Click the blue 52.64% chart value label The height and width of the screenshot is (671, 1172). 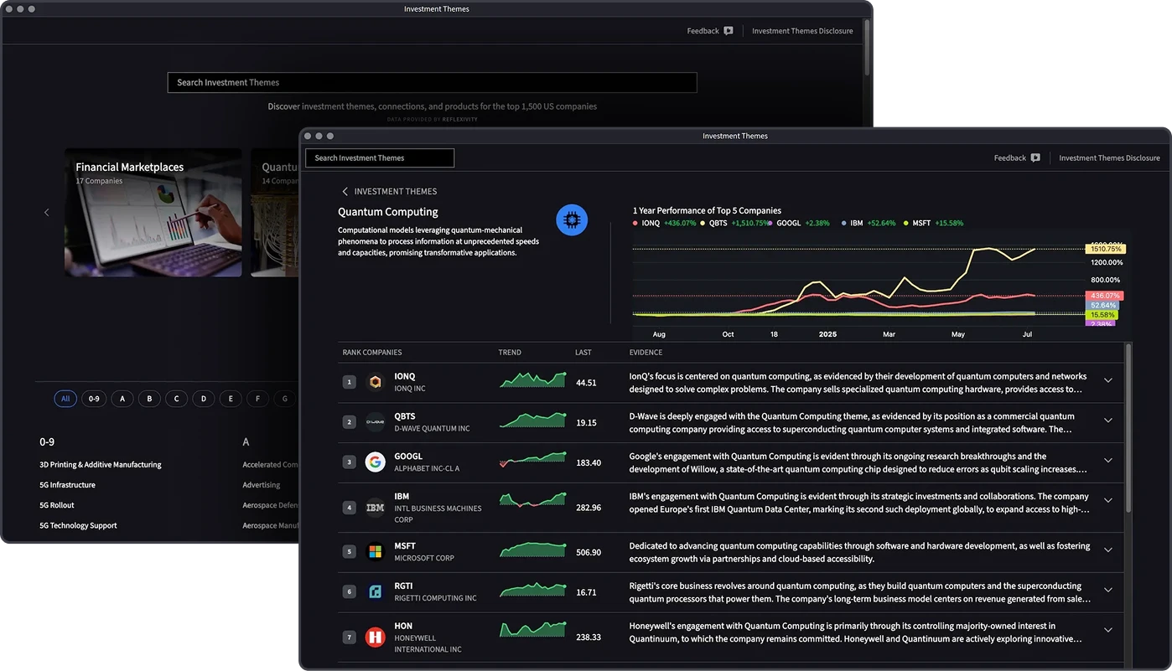coord(1103,306)
